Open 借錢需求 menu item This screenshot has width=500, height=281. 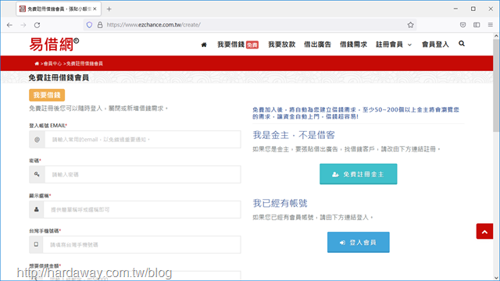click(x=353, y=44)
